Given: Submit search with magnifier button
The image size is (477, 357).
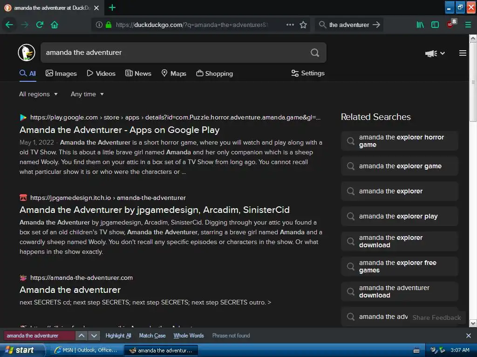Looking at the screenshot, I should pyautogui.click(x=315, y=53).
